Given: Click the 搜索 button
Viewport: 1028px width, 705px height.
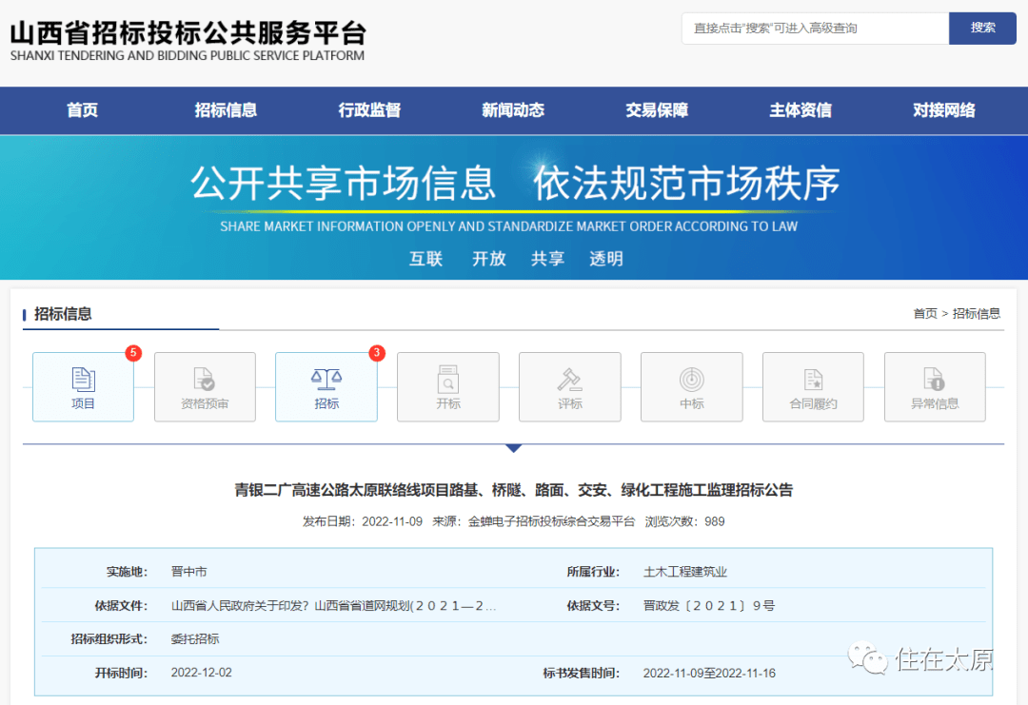Looking at the screenshot, I should (982, 29).
